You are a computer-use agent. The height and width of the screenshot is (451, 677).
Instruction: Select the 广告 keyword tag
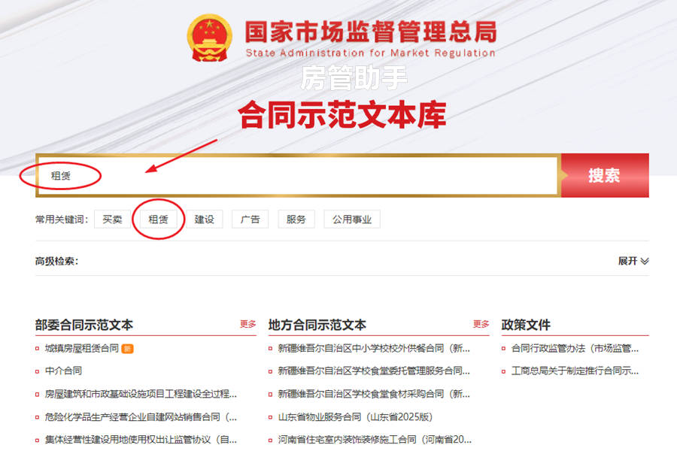(x=250, y=219)
